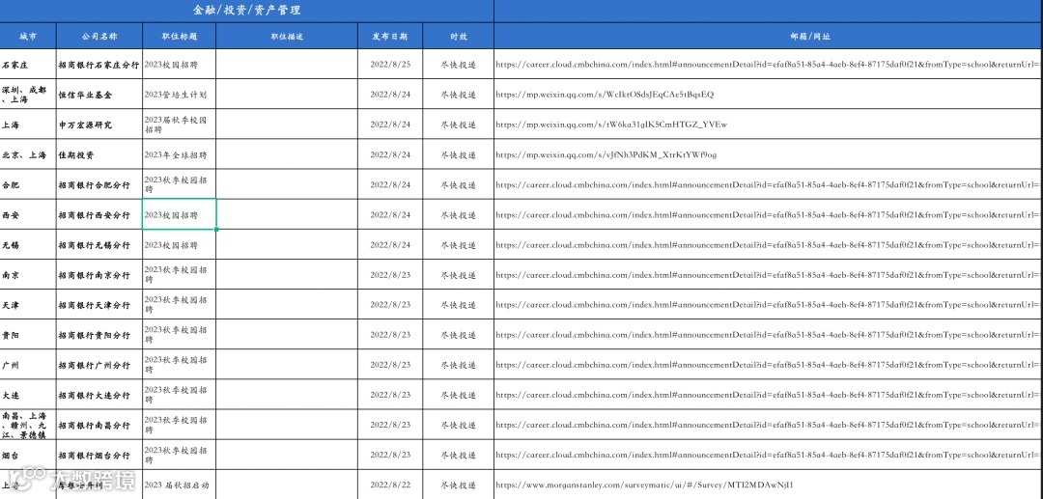Select the 2022/8/23 date in the 大连 row
This screenshot has height=499, width=1043.
coord(390,395)
